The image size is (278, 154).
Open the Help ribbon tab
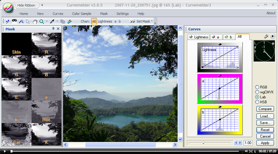[141, 14]
